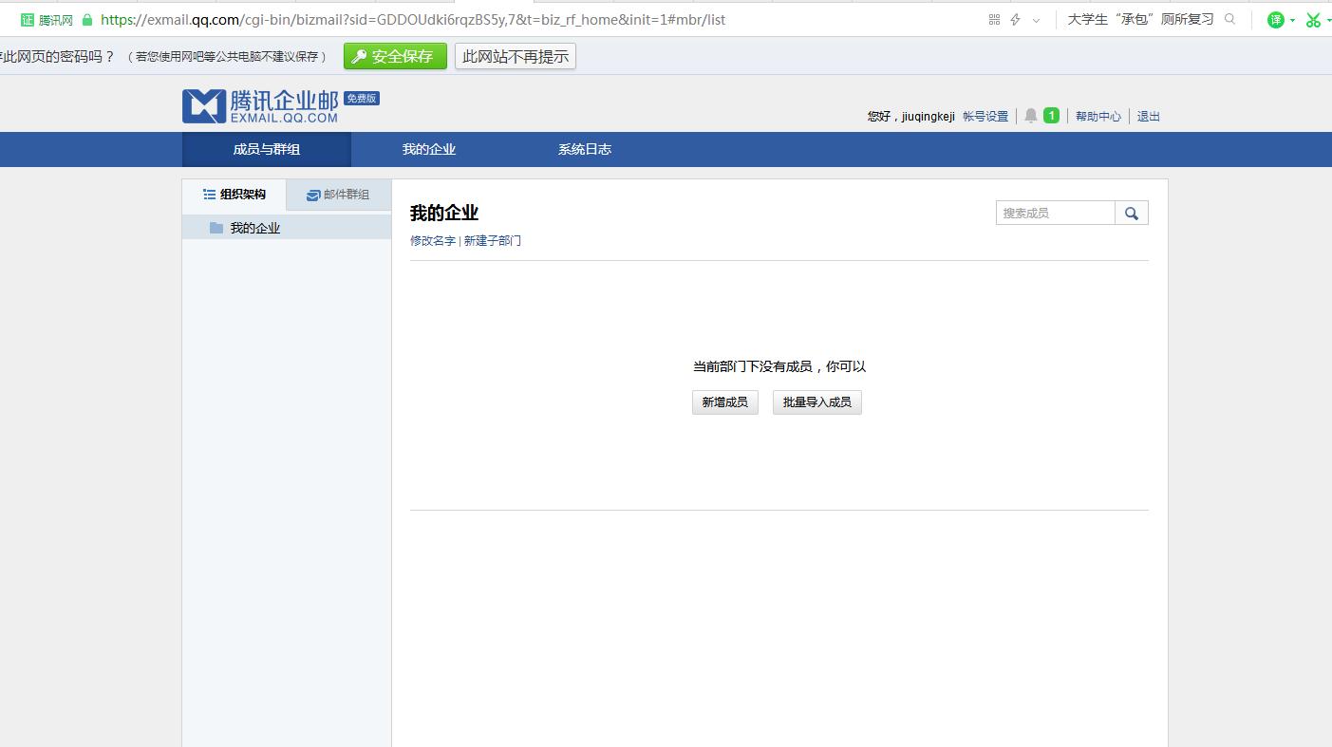Open the 我的企业 folder icon in sidebar
The image size is (1332, 747).
[x=216, y=227]
